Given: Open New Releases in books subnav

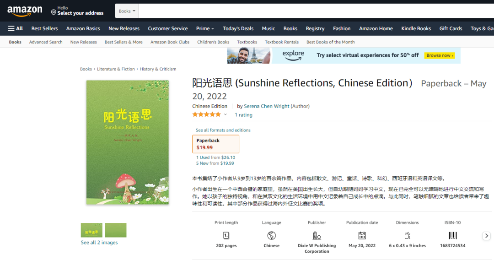Looking at the screenshot, I should pos(84,42).
